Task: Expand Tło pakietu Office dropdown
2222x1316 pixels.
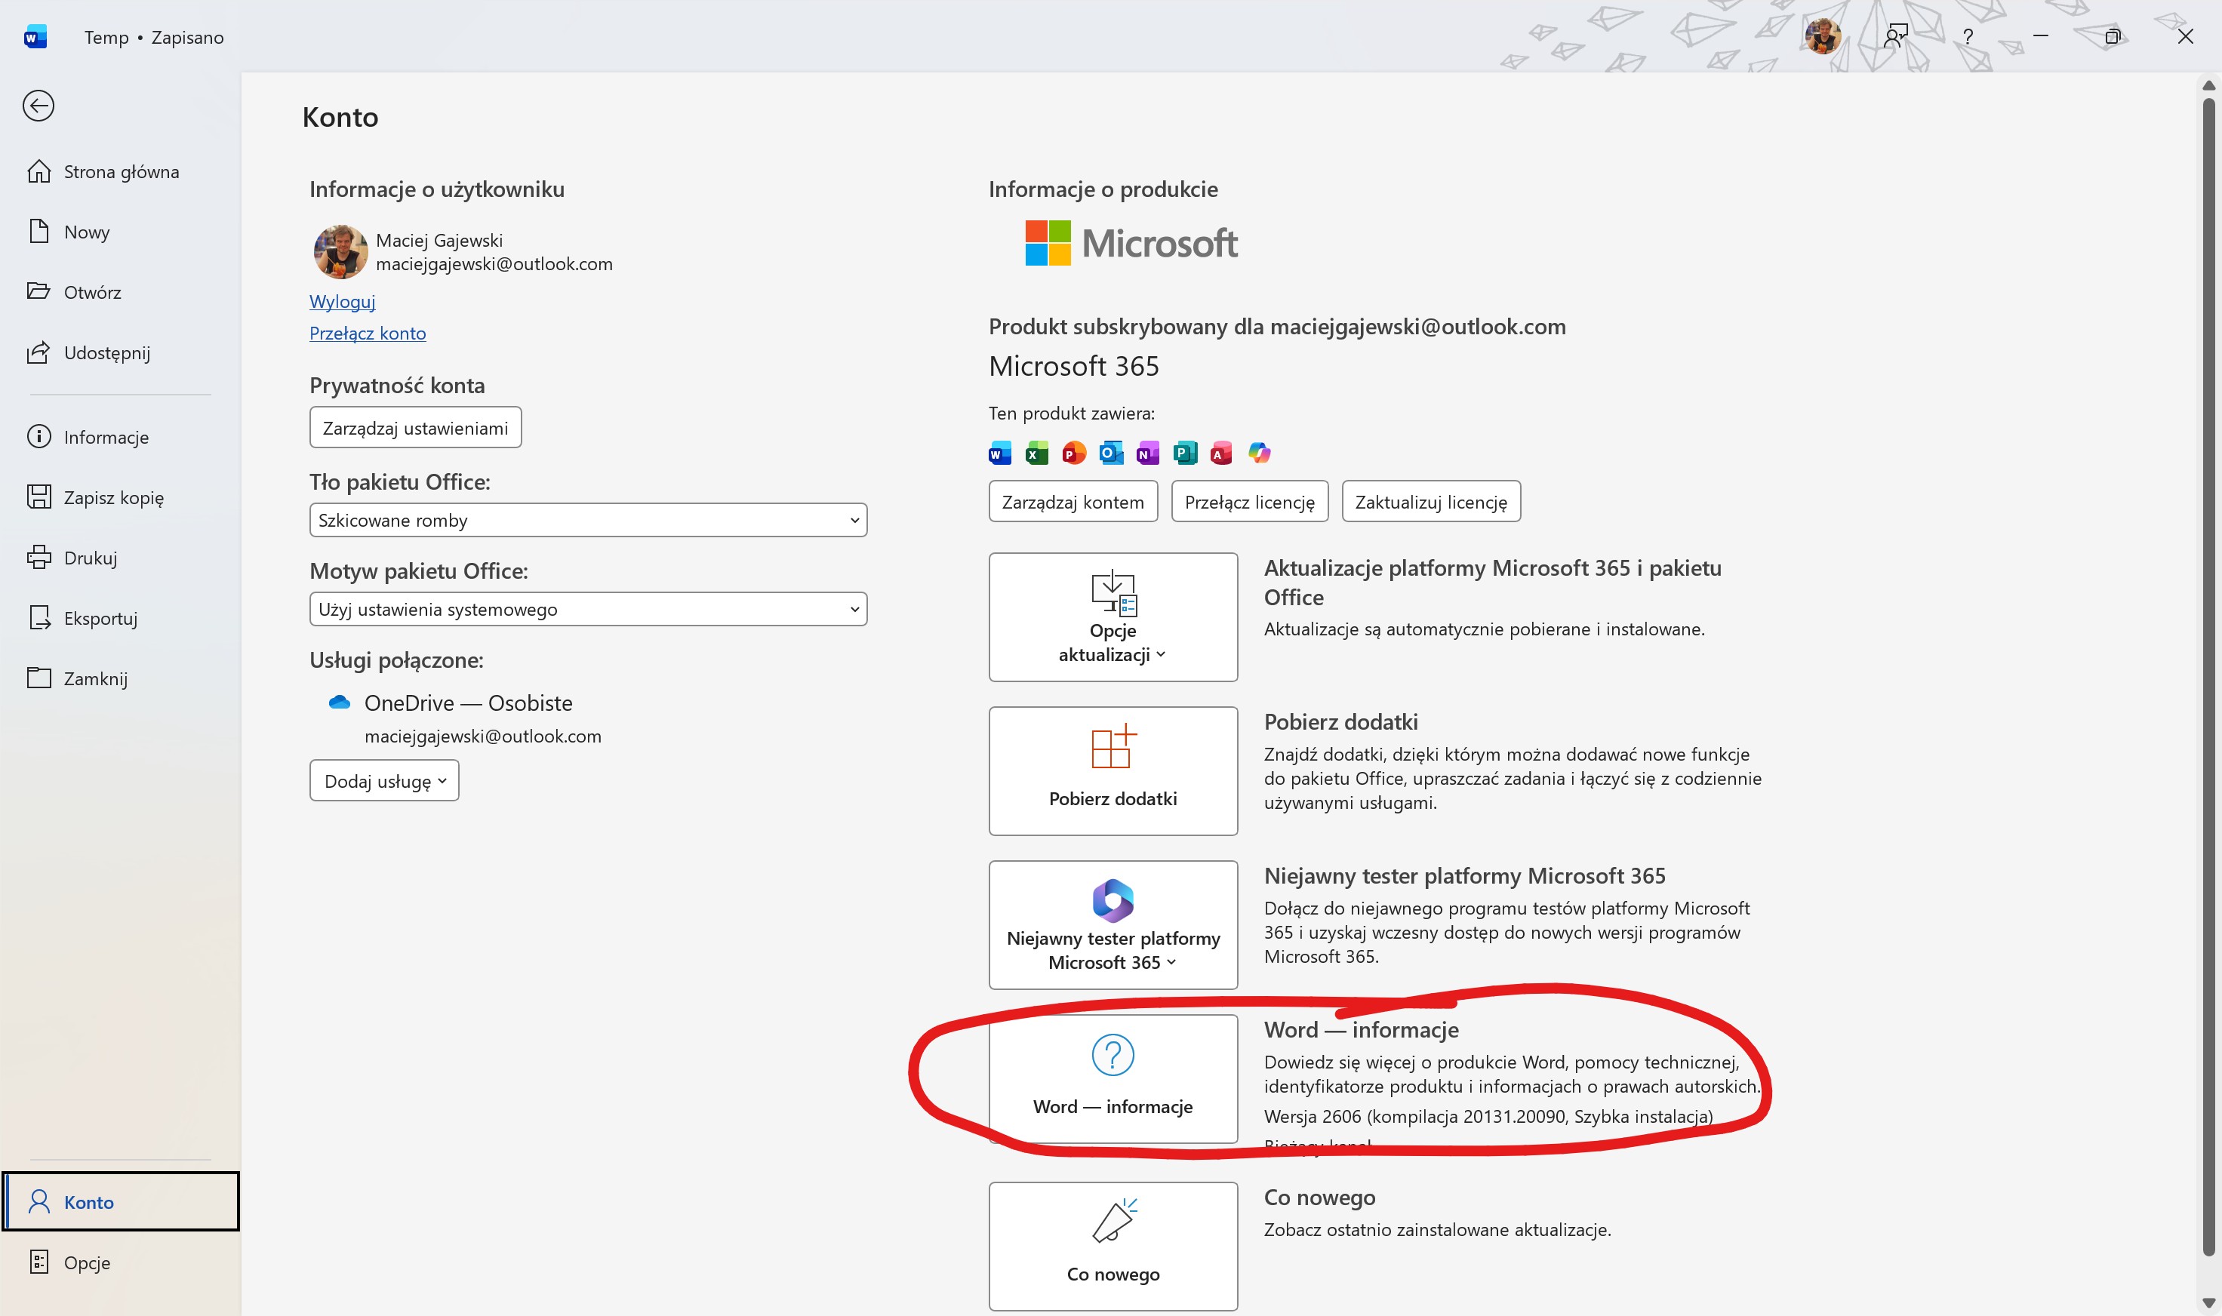Action: point(588,520)
